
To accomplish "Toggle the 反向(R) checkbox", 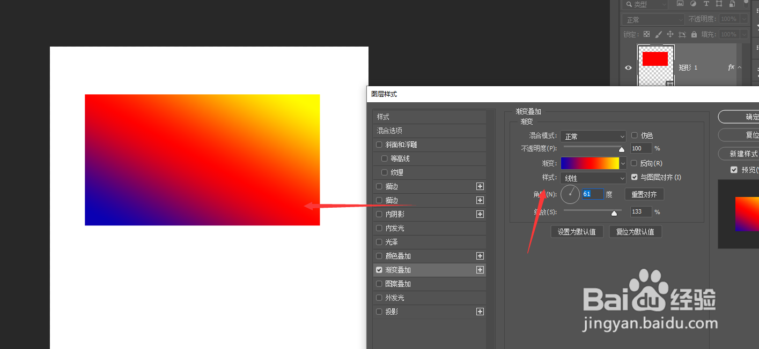I will tap(635, 163).
